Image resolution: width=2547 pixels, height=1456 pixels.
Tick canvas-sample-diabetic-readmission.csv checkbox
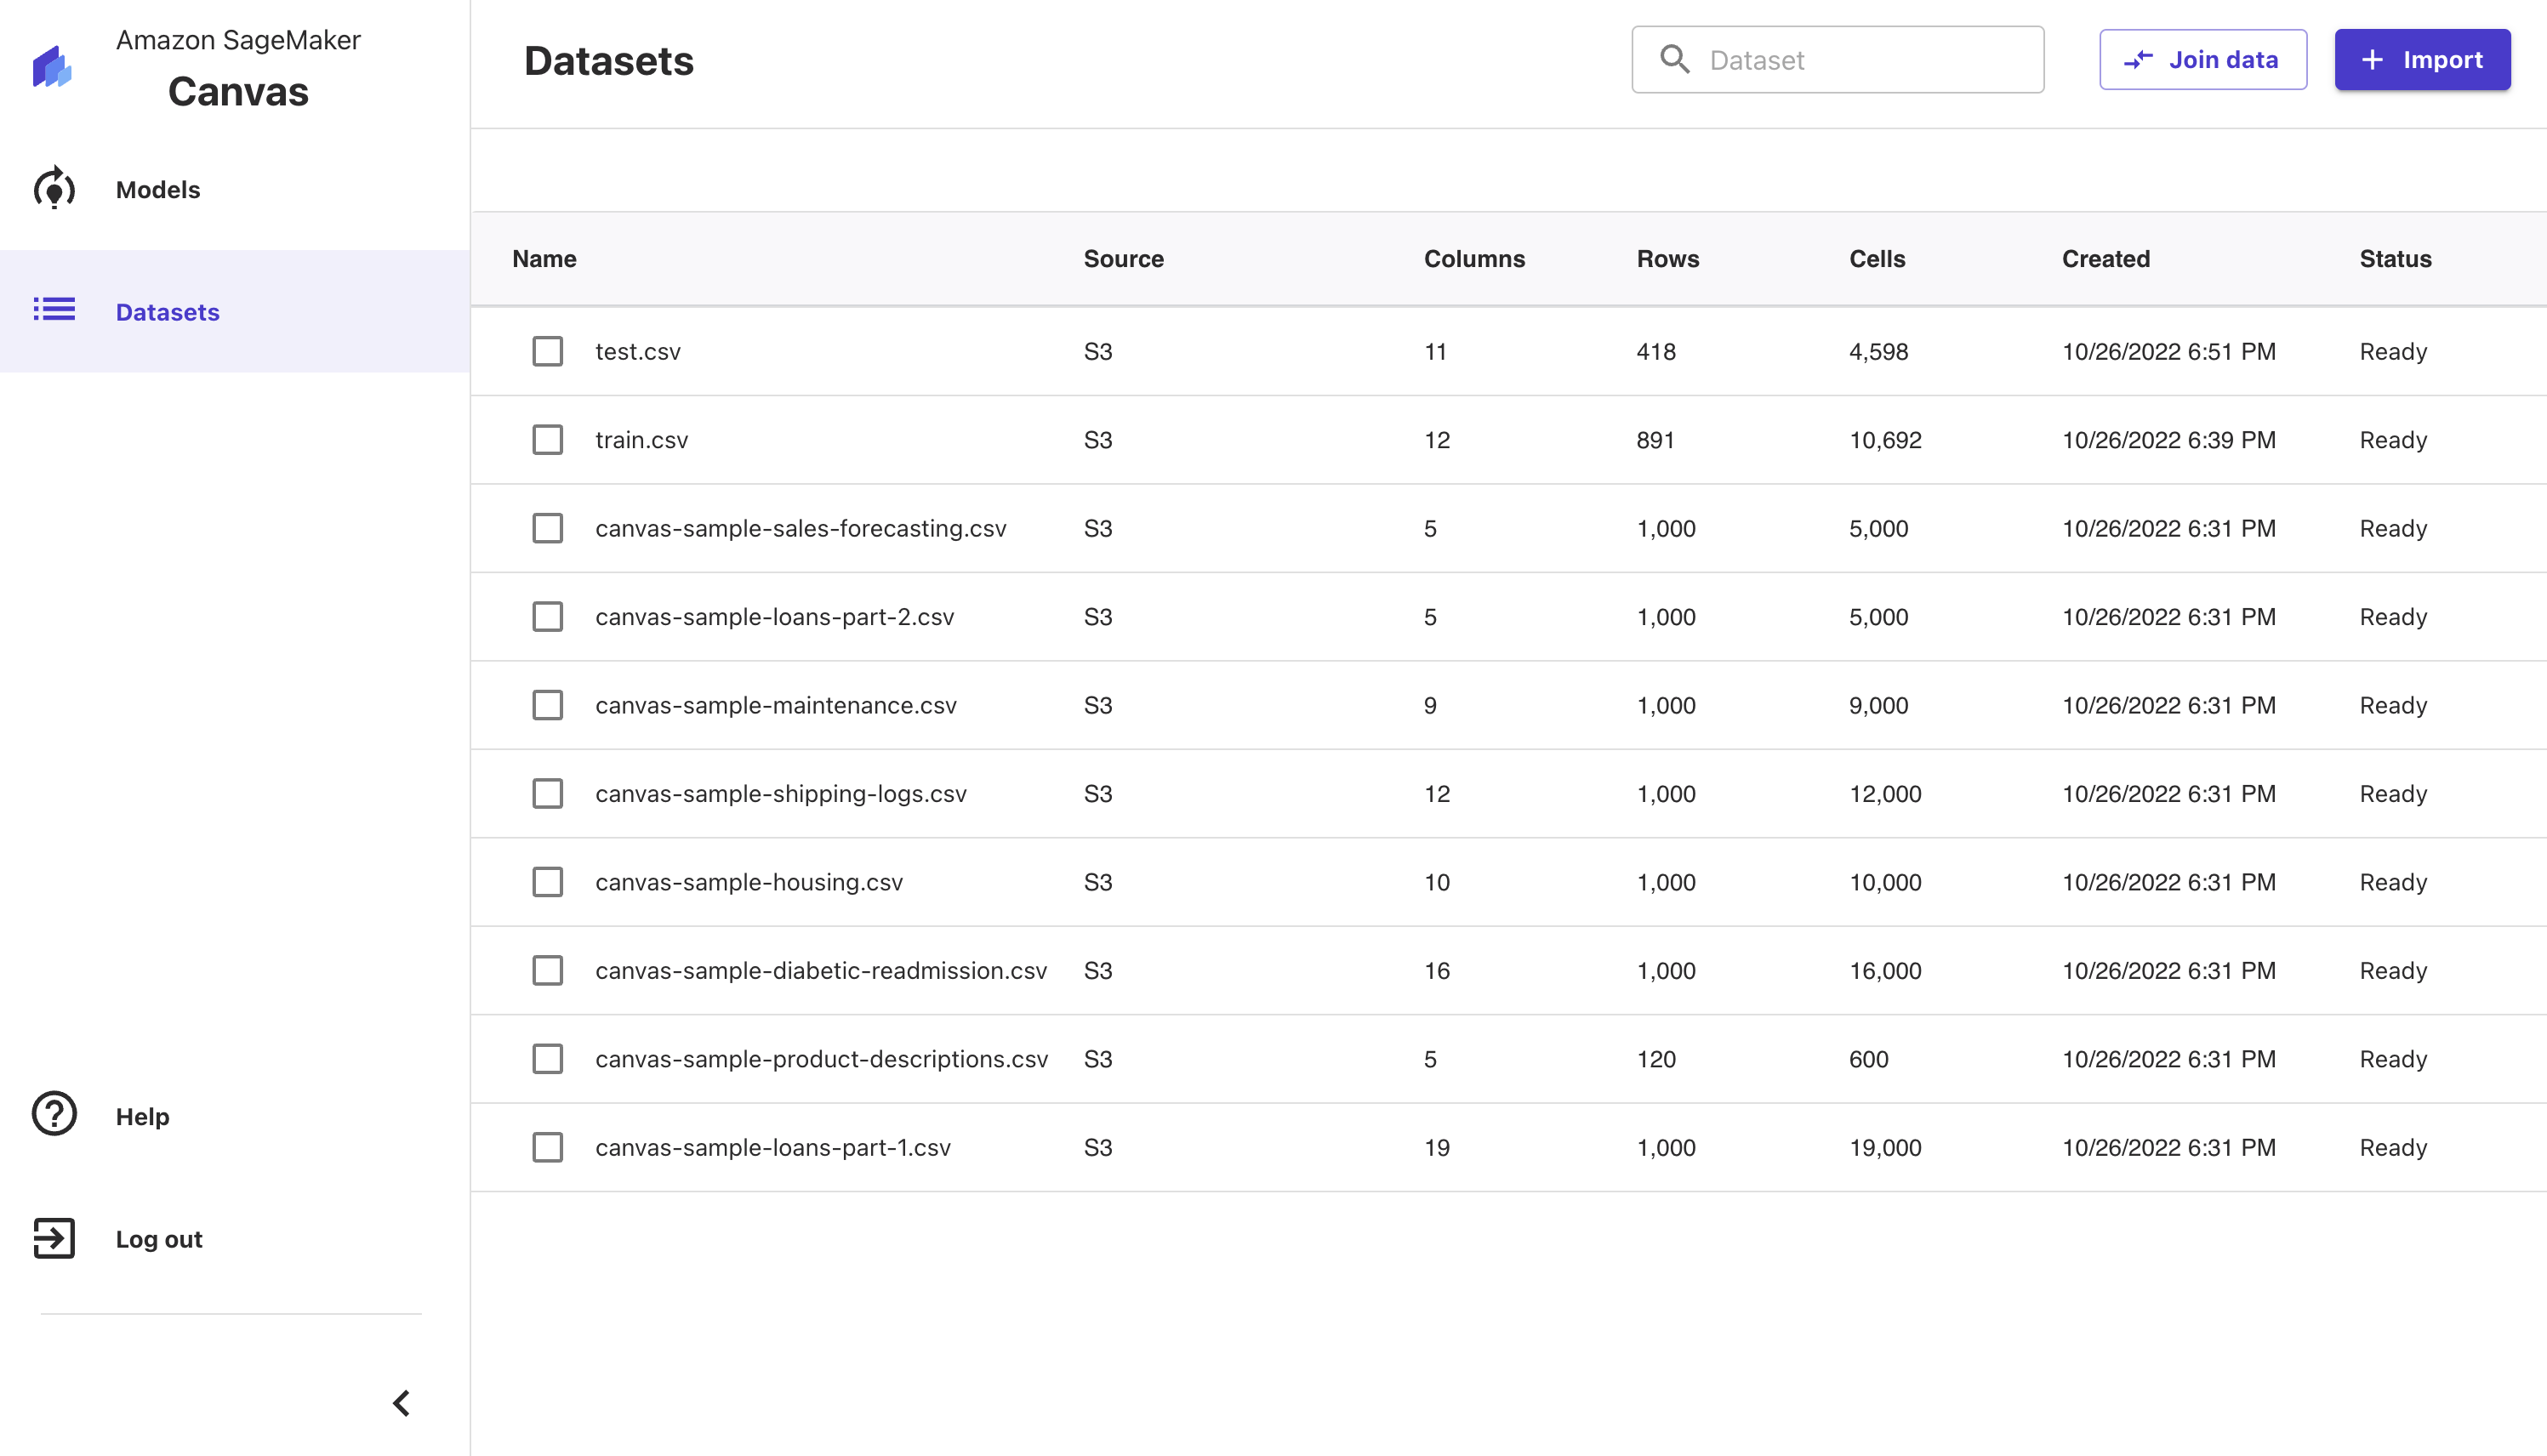[x=547, y=971]
